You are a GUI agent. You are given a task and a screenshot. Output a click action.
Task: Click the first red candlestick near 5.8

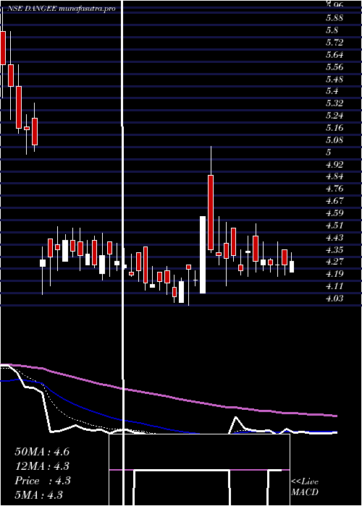[3, 48]
